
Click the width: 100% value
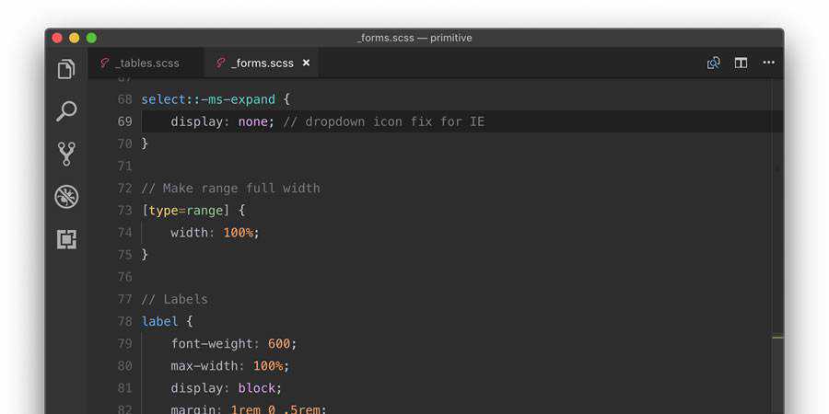tap(239, 233)
